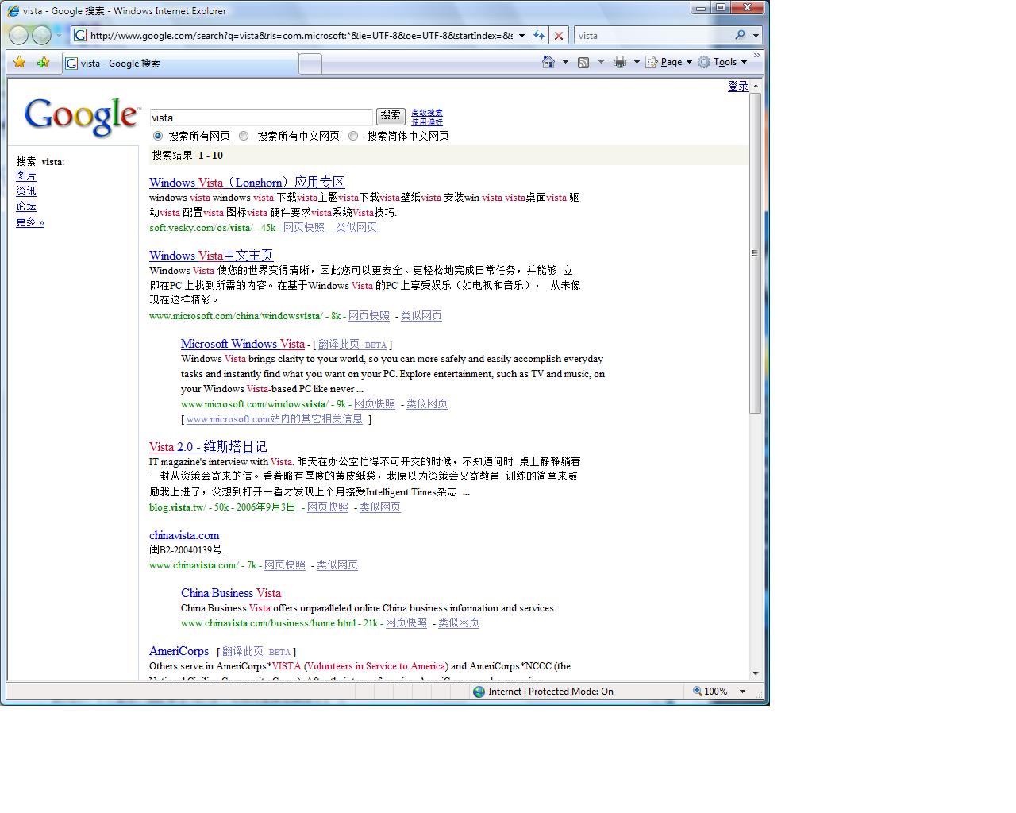The width and height of the screenshot is (1016, 813).
Task: Click the 搜索 button beside the query
Action: (x=391, y=116)
